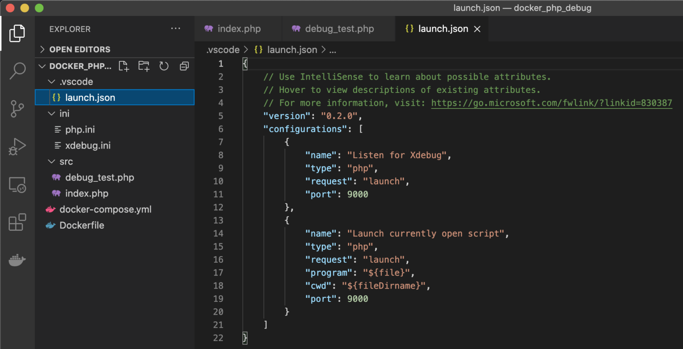Image resolution: width=683 pixels, height=349 pixels.
Task: Click the "${file}" program value
Action: point(386,273)
